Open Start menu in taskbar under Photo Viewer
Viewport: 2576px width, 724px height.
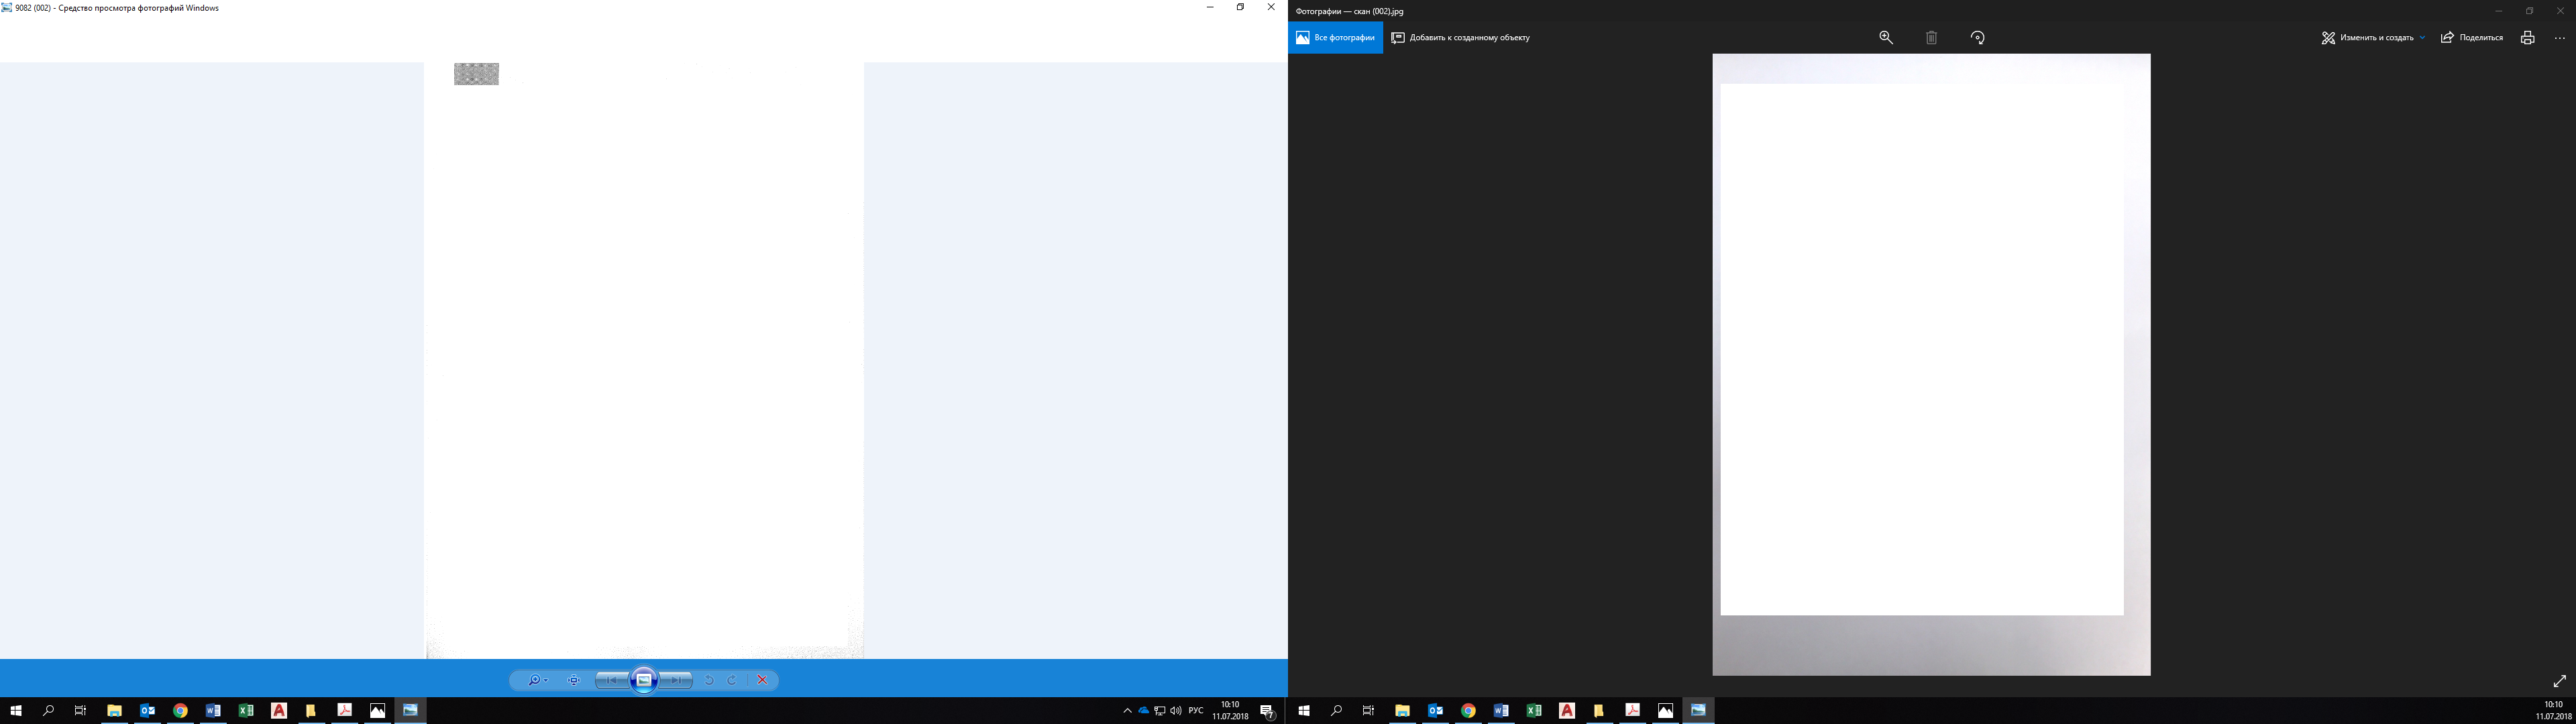click(16, 711)
